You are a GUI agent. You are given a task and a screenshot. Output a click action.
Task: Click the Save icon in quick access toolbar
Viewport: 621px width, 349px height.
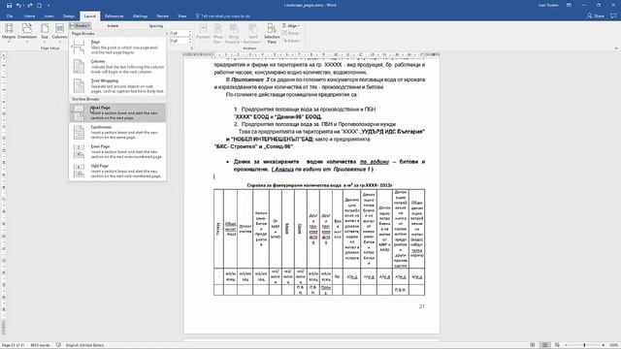coord(9,5)
